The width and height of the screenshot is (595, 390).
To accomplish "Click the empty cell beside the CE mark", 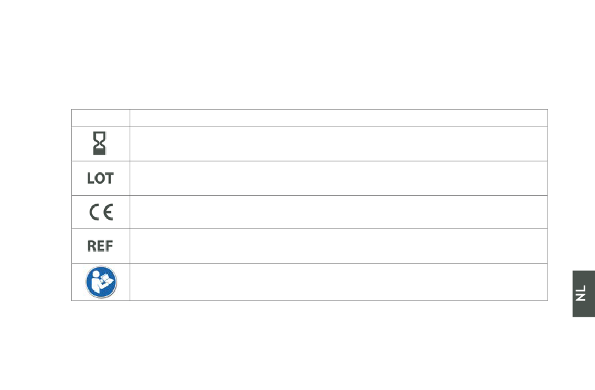I will click(338, 212).
